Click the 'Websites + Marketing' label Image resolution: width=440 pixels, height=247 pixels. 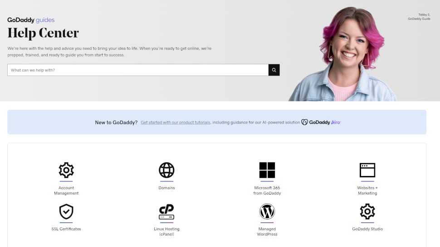(367, 190)
